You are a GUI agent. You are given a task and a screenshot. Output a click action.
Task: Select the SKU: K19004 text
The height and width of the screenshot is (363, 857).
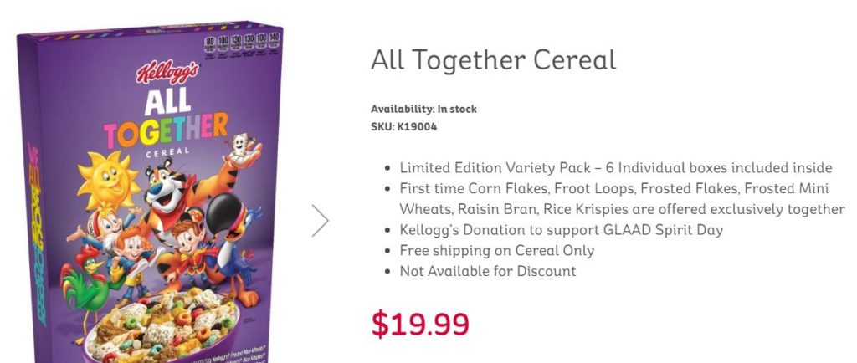404,127
